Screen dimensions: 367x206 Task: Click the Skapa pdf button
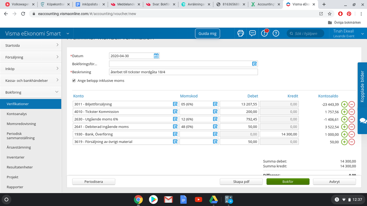[x=241, y=181]
